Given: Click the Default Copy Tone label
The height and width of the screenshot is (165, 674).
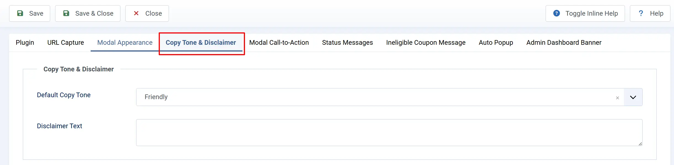Looking at the screenshot, I should click(64, 95).
